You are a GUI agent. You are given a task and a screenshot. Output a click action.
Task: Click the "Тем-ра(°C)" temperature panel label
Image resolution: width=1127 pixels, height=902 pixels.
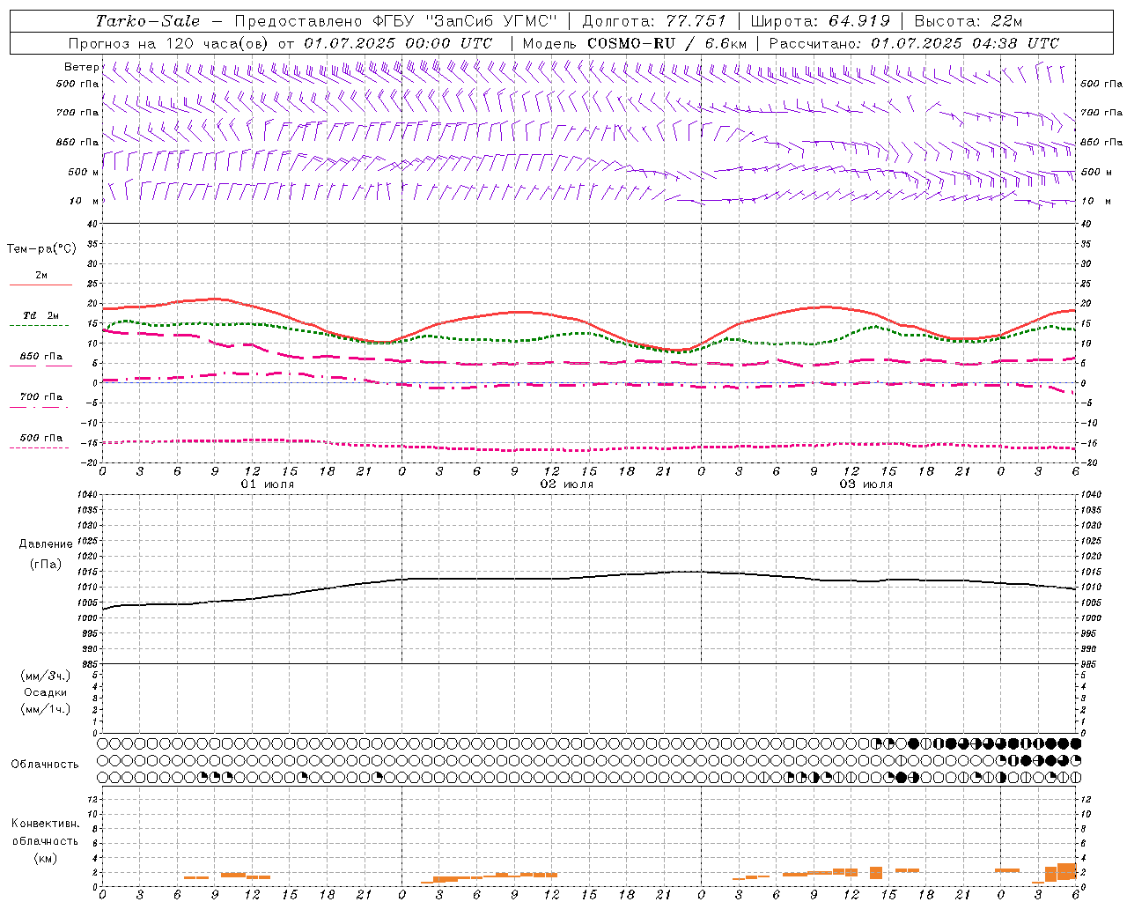(x=41, y=249)
